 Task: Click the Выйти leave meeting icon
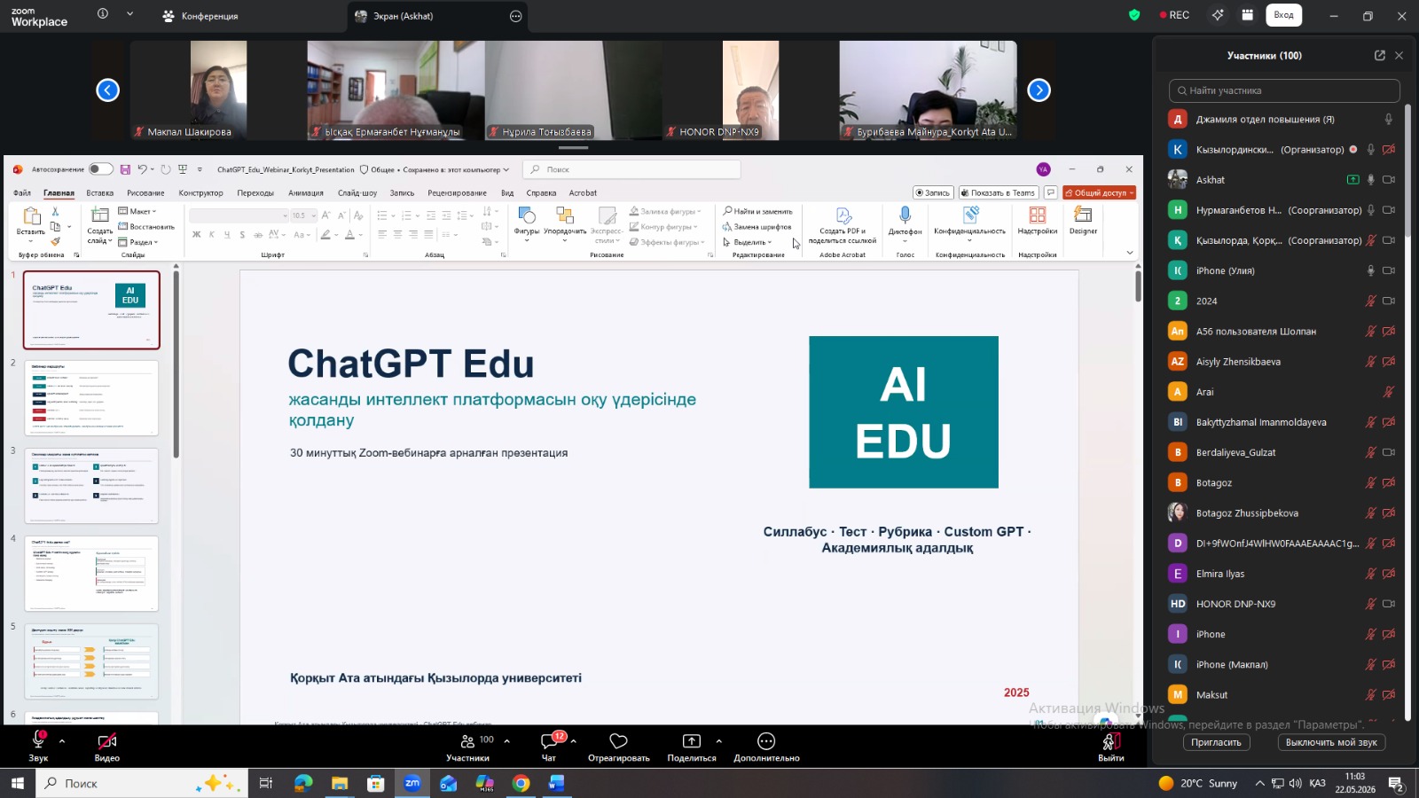(1110, 741)
